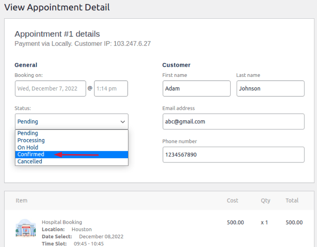Image resolution: width=317 pixels, height=247 pixels.
Task: Click the Total column header
Action: tap(292, 200)
